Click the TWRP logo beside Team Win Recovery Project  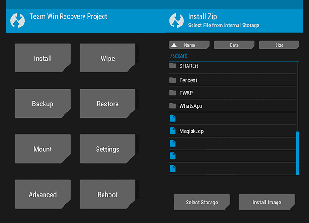pos(17,20)
